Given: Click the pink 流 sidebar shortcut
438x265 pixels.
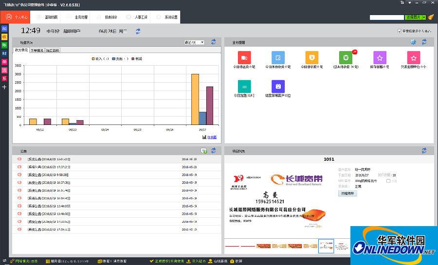Looking at the screenshot, I should [x=4, y=71].
